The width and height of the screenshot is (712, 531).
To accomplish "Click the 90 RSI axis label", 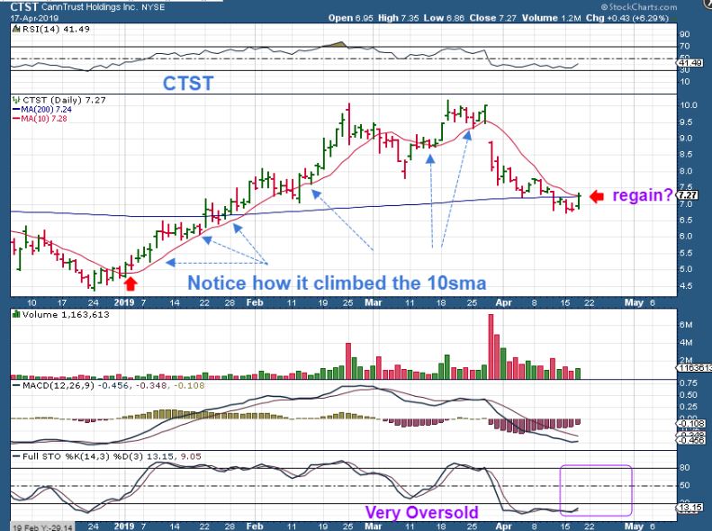I will coord(685,34).
